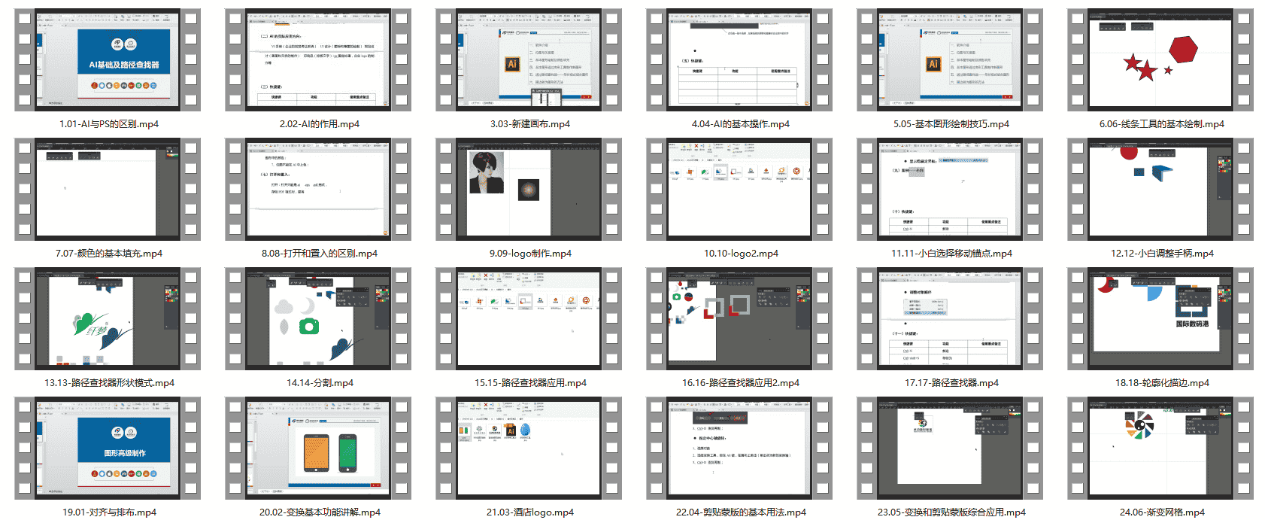Click the thumbnail for 15.15-路径查找器应用.mp4
Screen dimensions: 1265x520
(529, 319)
